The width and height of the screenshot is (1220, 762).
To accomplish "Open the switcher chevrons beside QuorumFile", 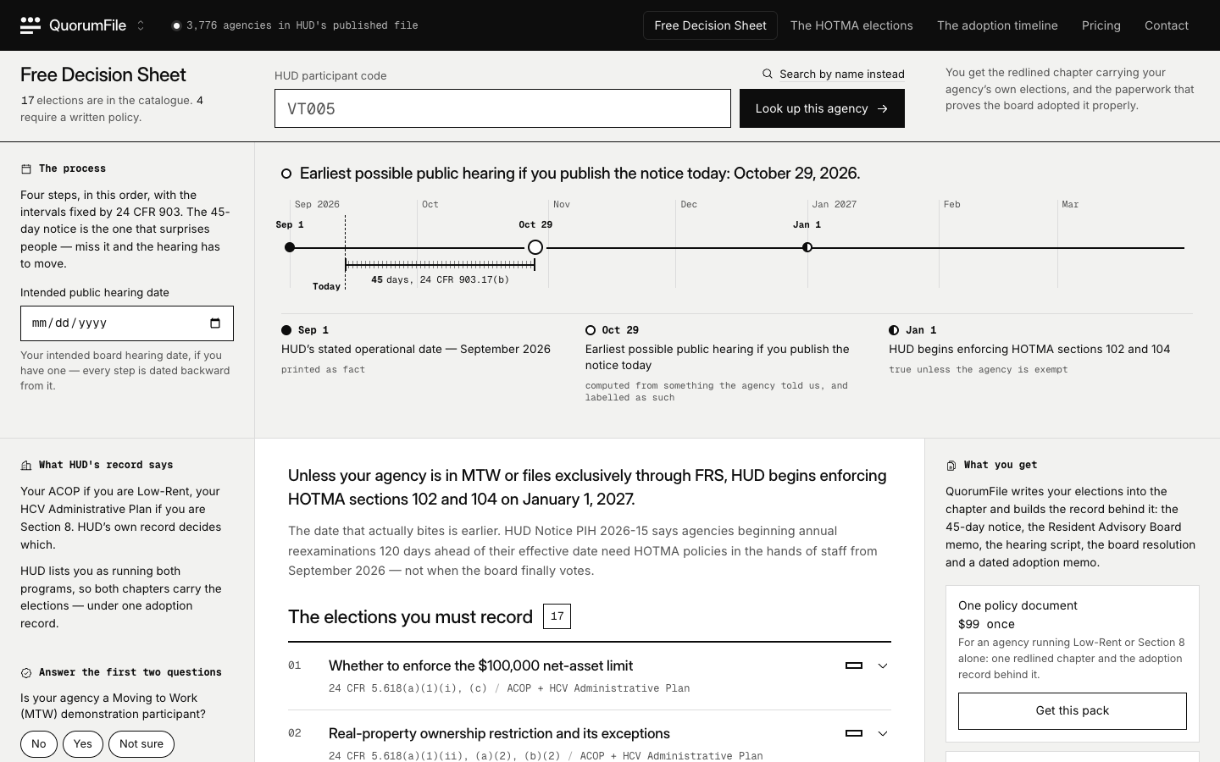I will coord(141,25).
